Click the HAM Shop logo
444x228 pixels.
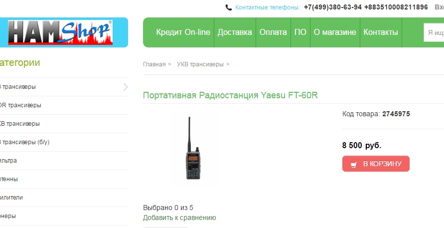tap(60, 32)
